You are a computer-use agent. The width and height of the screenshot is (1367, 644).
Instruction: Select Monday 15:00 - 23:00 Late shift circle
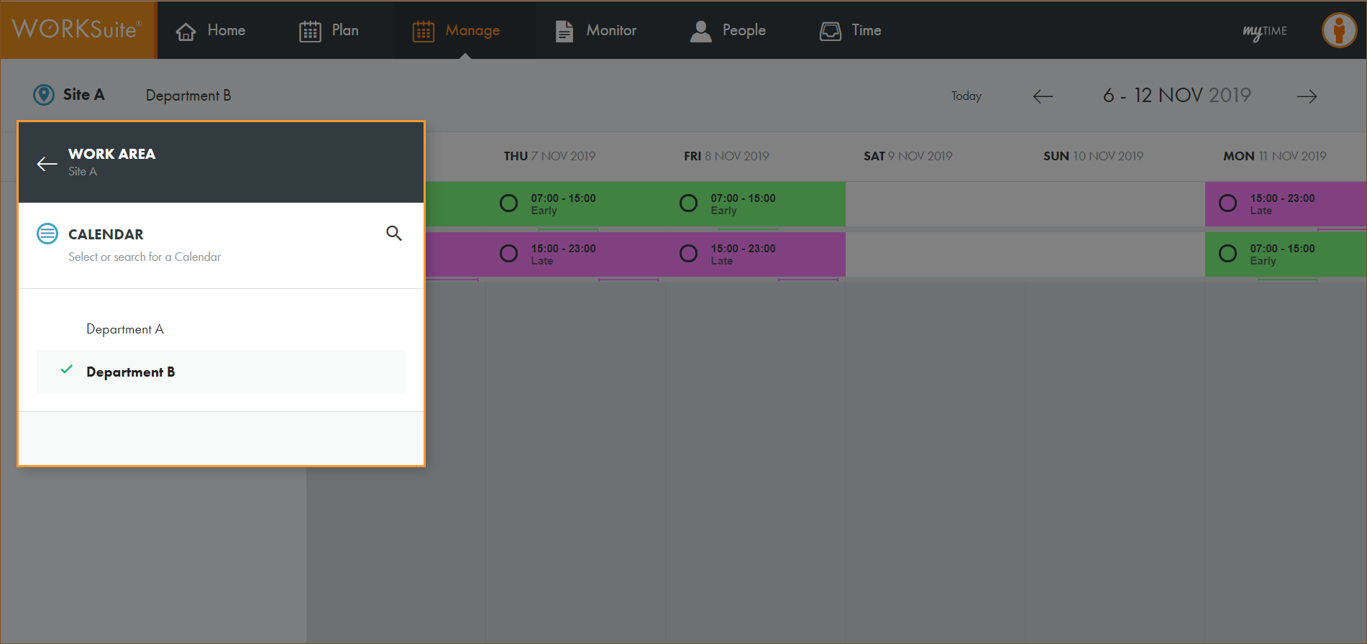(1227, 203)
